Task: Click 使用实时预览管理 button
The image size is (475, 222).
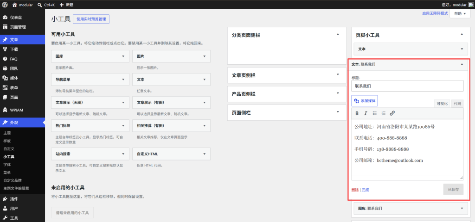Action: click(91, 19)
